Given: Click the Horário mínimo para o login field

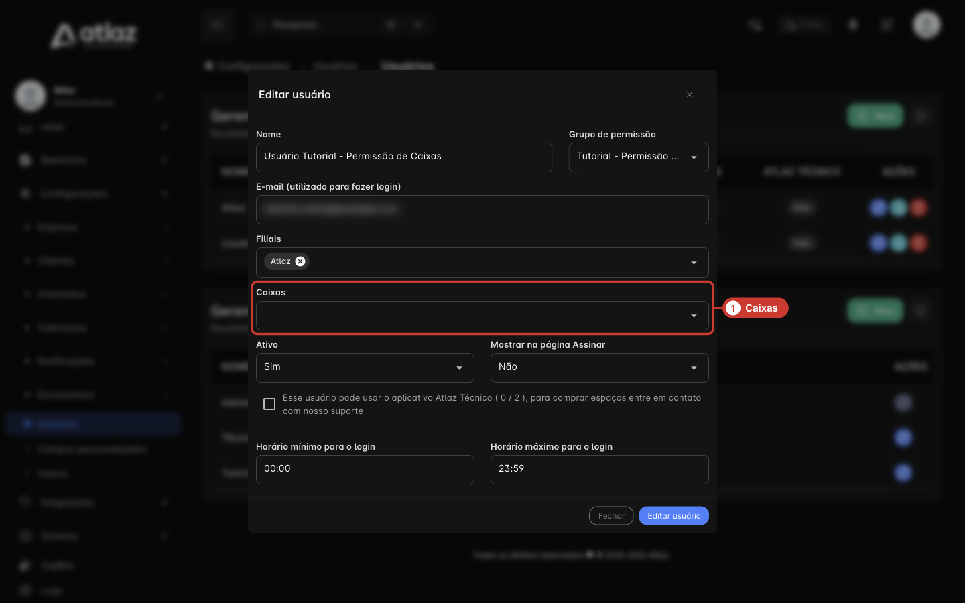Looking at the screenshot, I should (x=365, y=470).
